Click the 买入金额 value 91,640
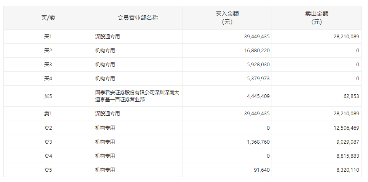 (261, 170)
